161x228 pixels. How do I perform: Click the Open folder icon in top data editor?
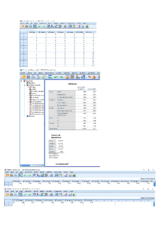tap(22, 26)
